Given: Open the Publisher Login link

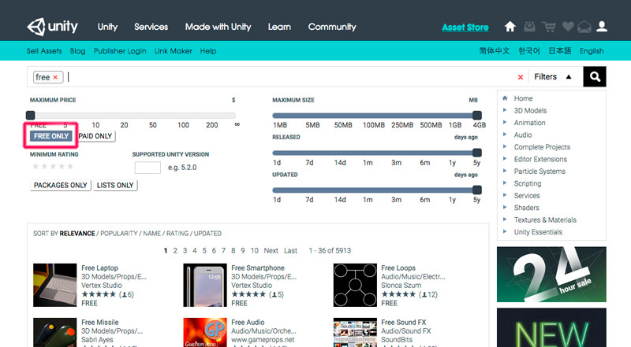Looking at the screenshot, I should point(120,51).
